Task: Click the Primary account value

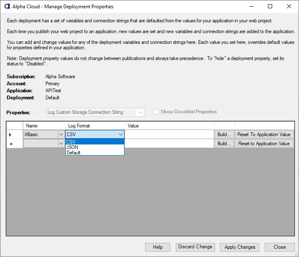Action: 53,84
